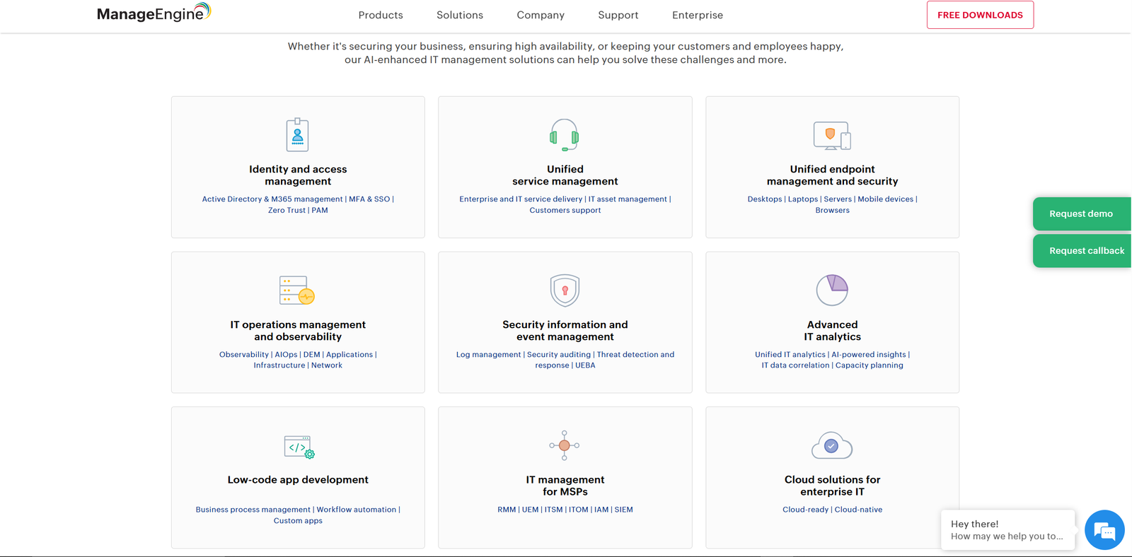Follow the Observability link

(244, 355)
